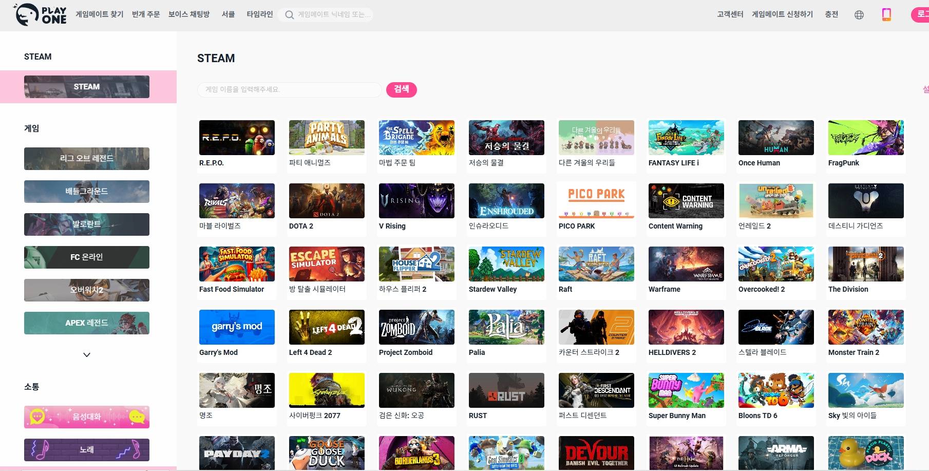Open 타임라인 menu item
This screenshot has height=471, width=929.
(x=260, y=14)
